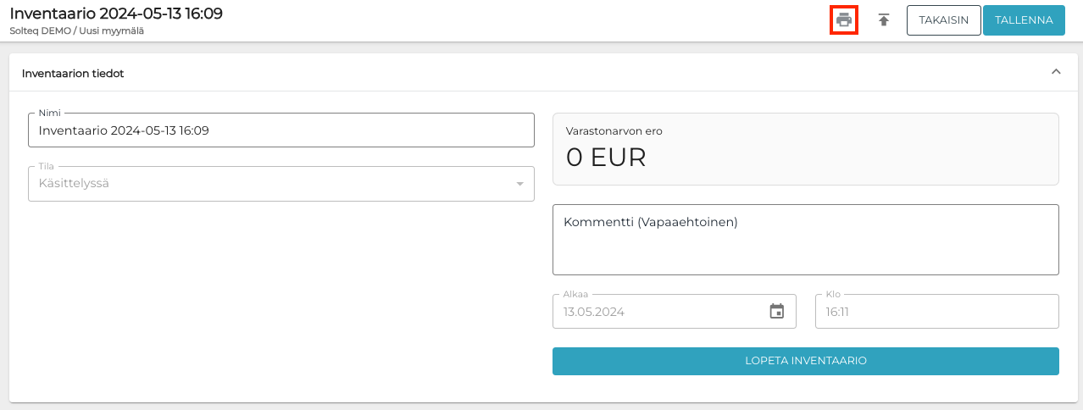Viewport: 1083px width, 410px height.
Task: Click the Tila dropdown arrow
Action: point(519,184)
